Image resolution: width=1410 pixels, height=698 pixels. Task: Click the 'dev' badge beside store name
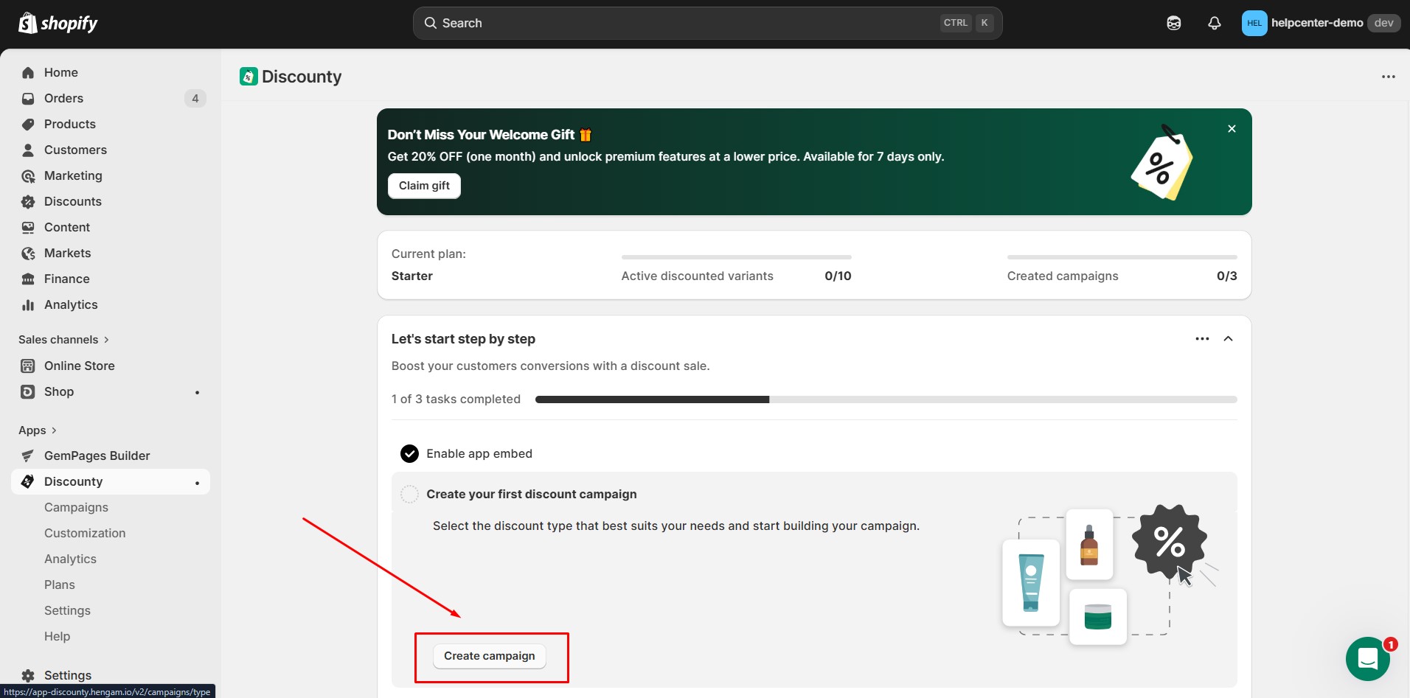click(1384, 23)
